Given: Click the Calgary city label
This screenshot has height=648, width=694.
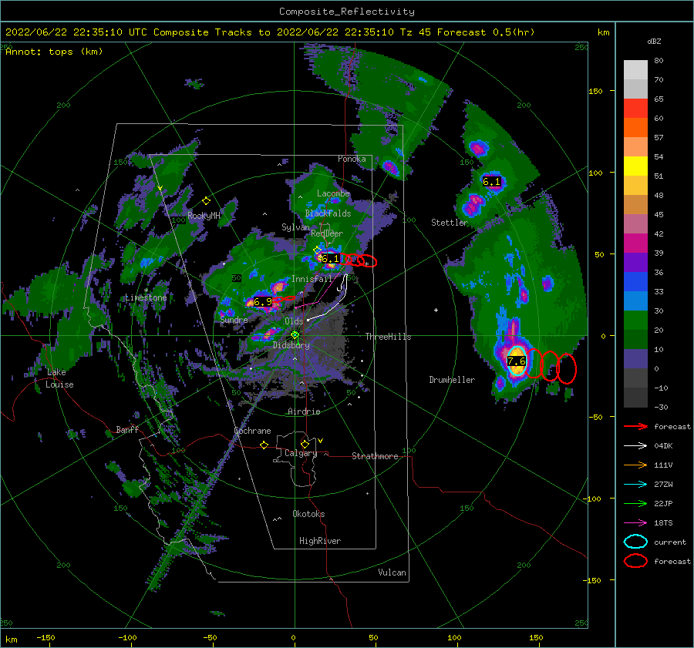Looking at the screenshot, I should [301, 453].
